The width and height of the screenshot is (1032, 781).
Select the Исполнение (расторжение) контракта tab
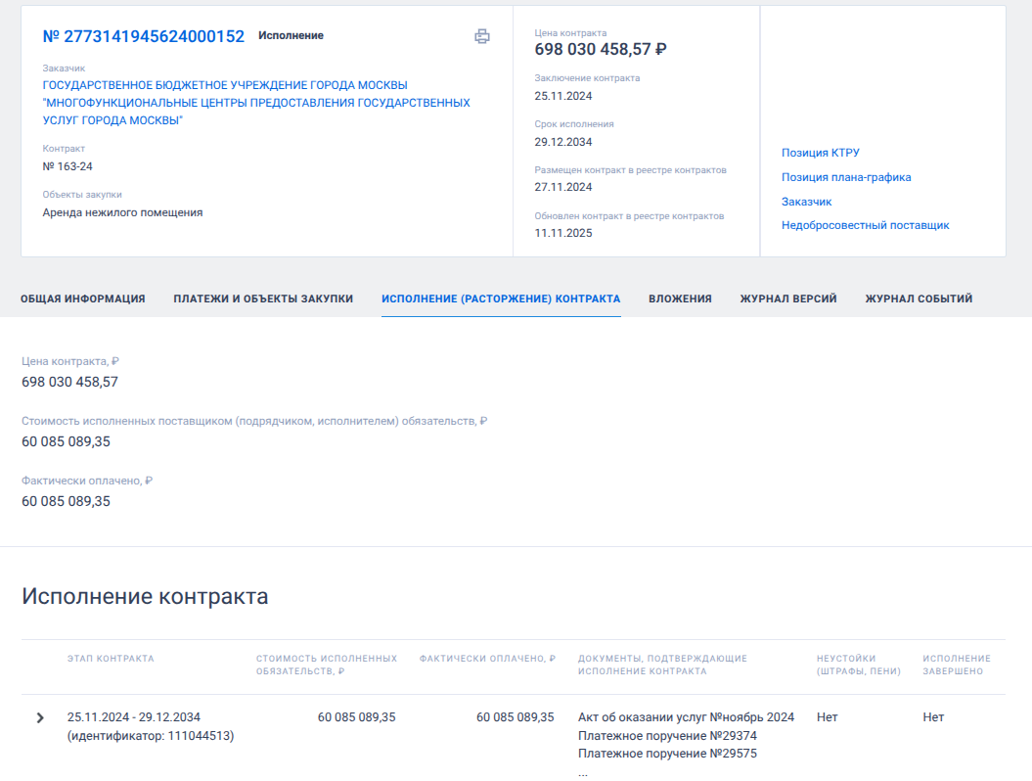[501, 299]
